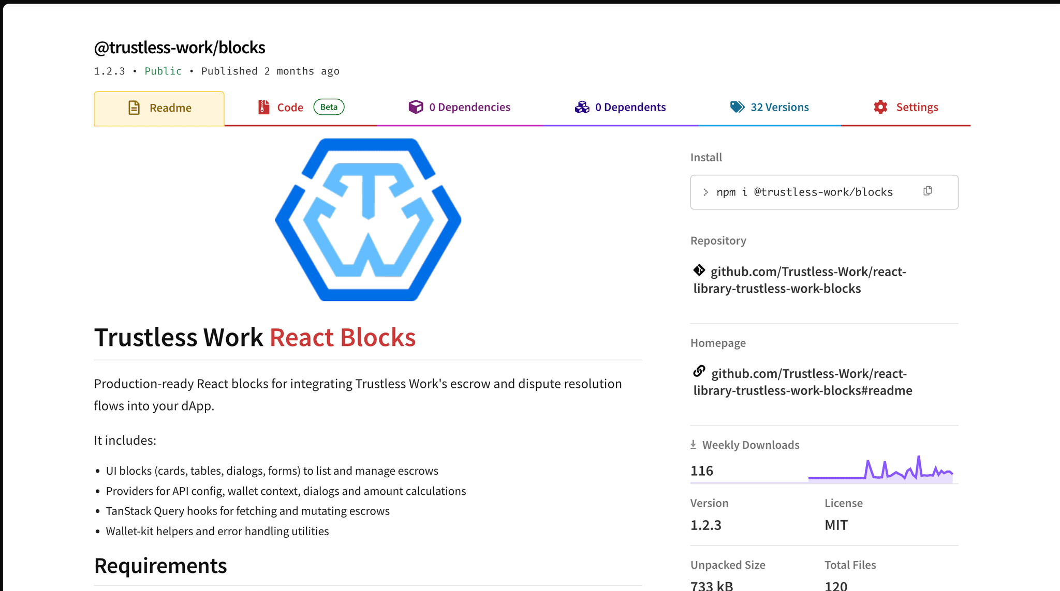Click the Settings gear icon
Viewport: 1060px width, 591px height.
pyautogui.click(x=880, y=107)
